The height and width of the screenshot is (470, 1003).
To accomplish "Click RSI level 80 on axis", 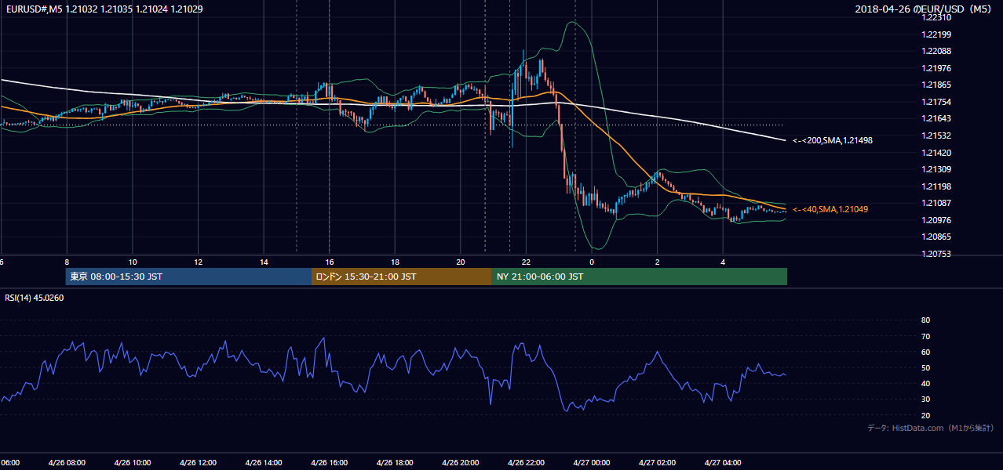I will [x=925, y=320].
